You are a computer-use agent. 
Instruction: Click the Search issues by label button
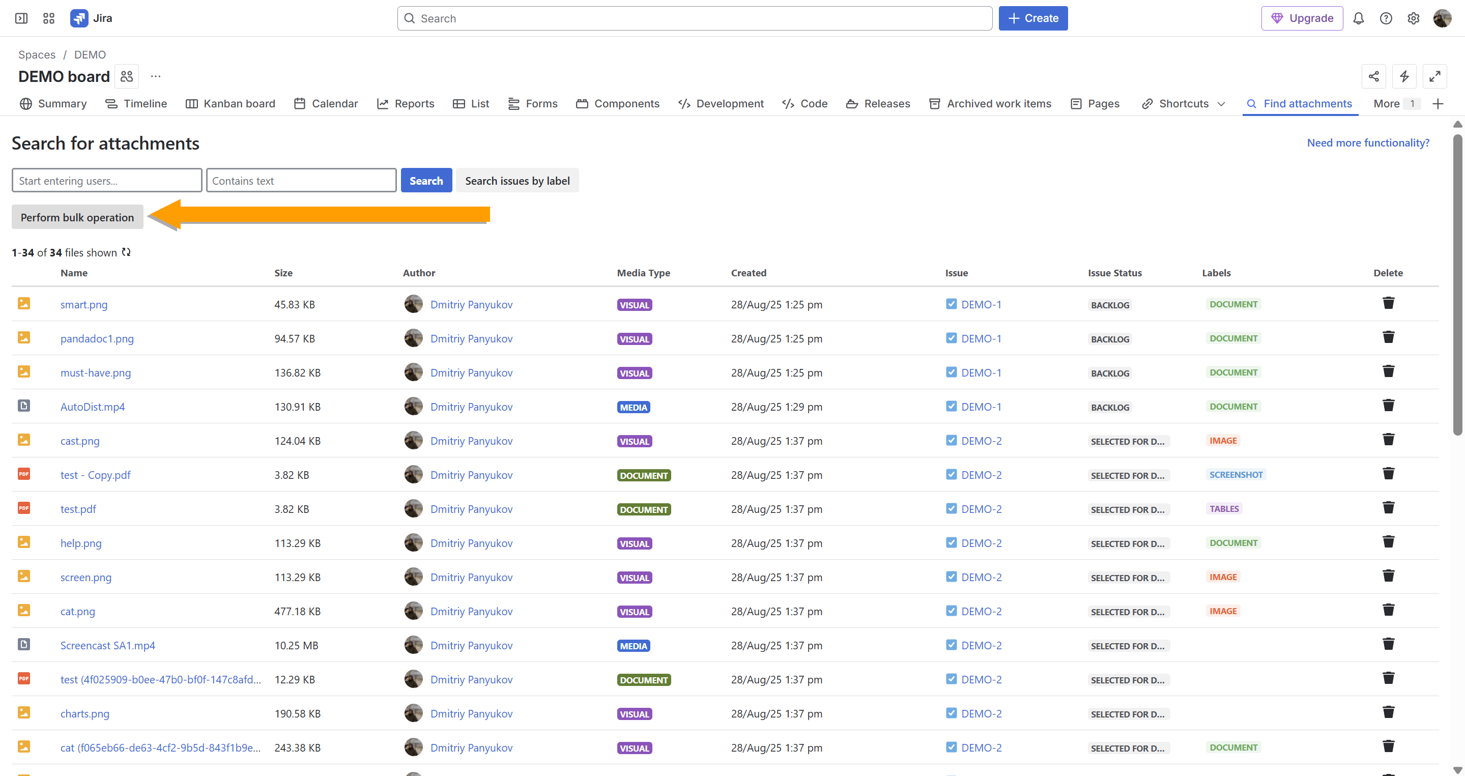pyautogui.click(x=517, y=181)
